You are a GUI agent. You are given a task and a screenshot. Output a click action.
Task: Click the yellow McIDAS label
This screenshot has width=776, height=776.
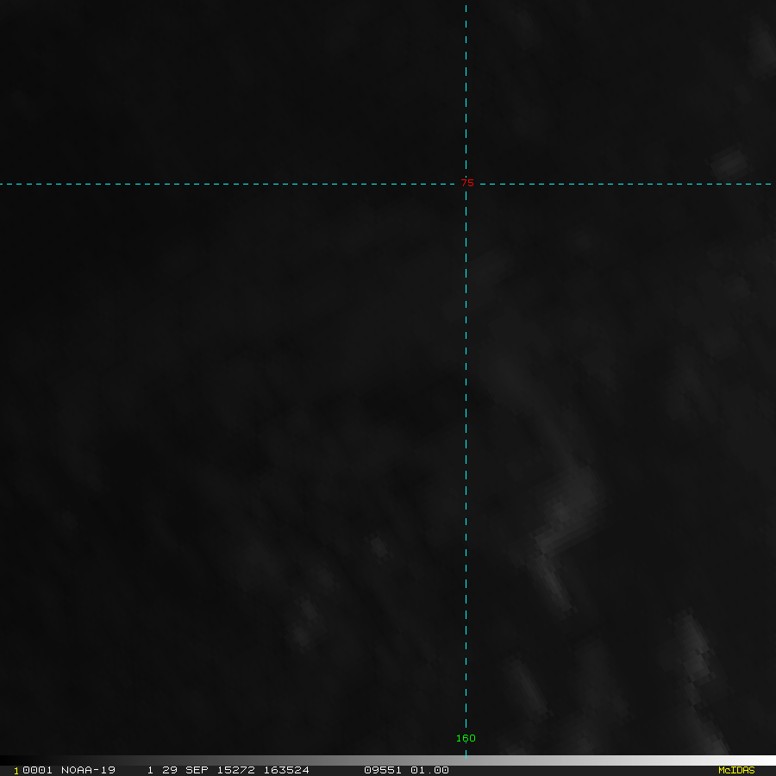(736, 770)
